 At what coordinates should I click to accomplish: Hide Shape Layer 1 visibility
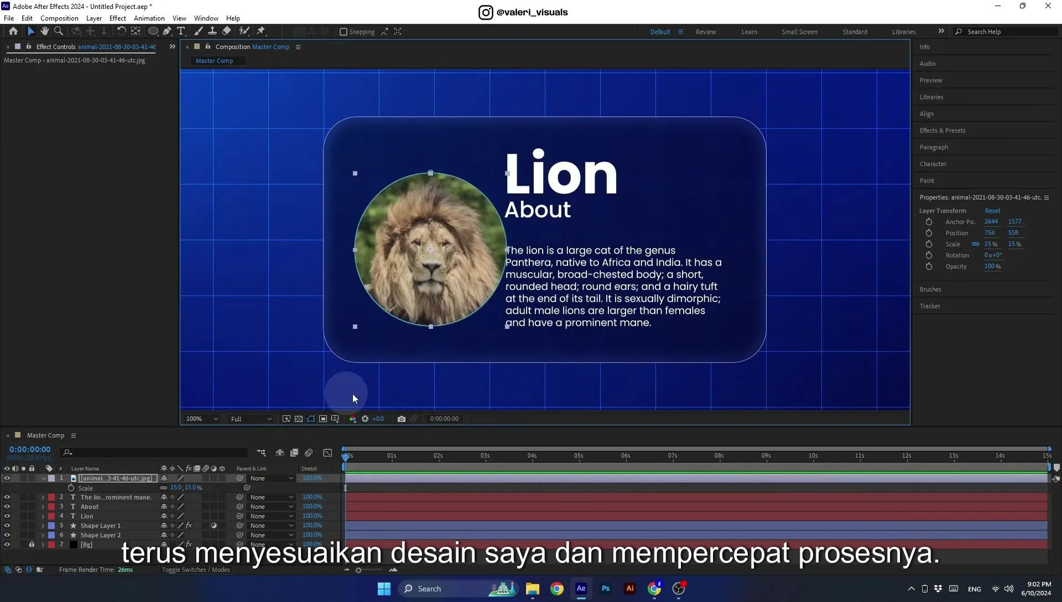click(7, 526)
